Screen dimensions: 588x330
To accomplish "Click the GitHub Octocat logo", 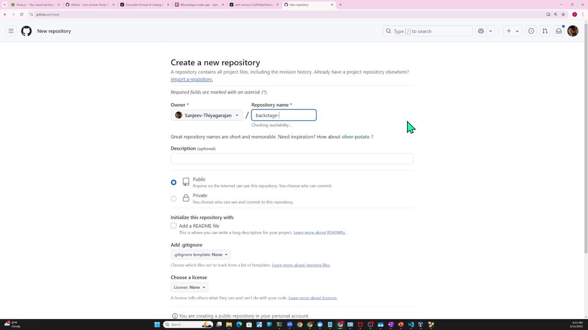I will click(26, 31).
